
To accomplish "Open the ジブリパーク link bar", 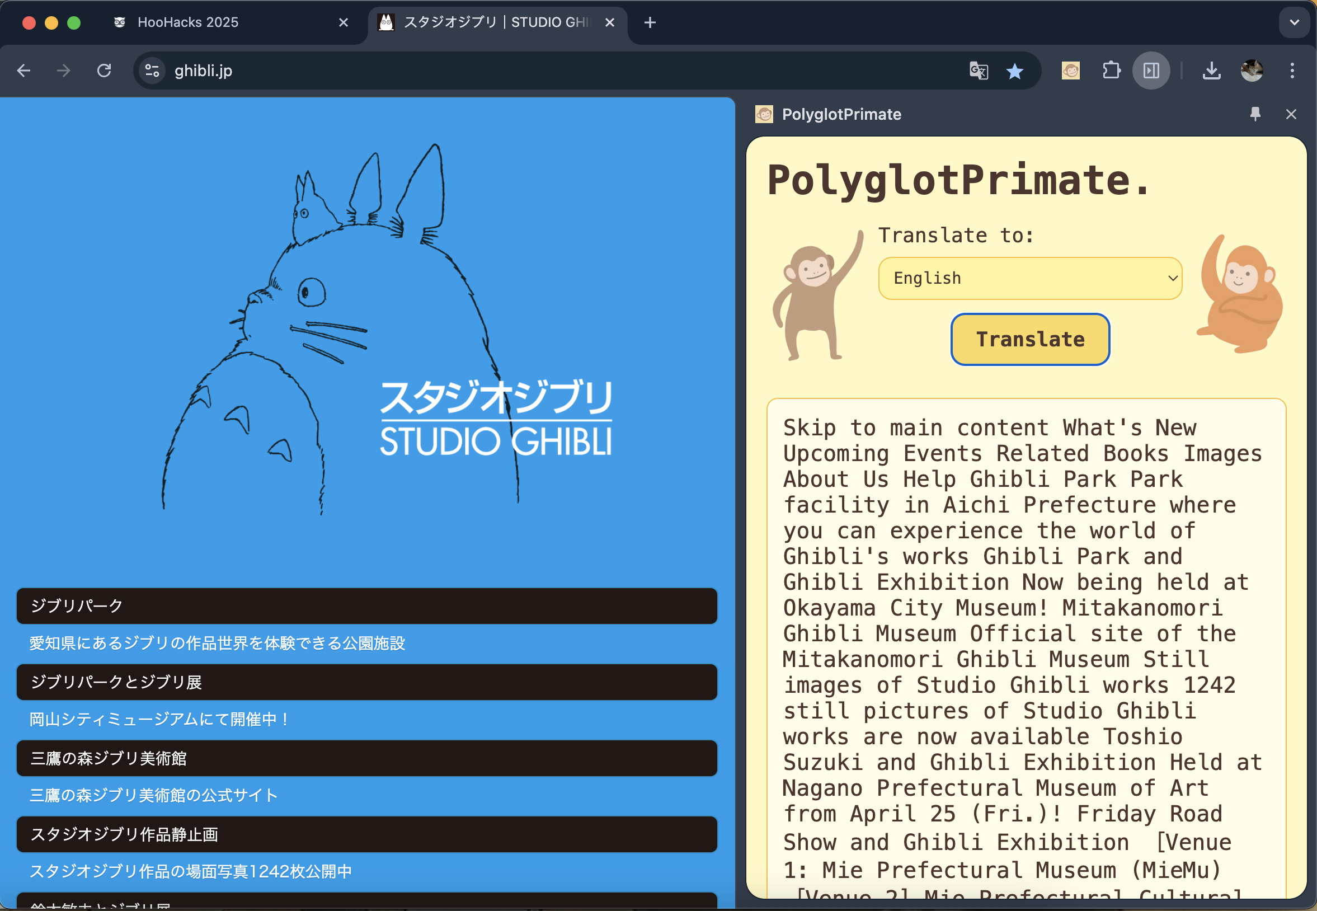I will (366, 606).
